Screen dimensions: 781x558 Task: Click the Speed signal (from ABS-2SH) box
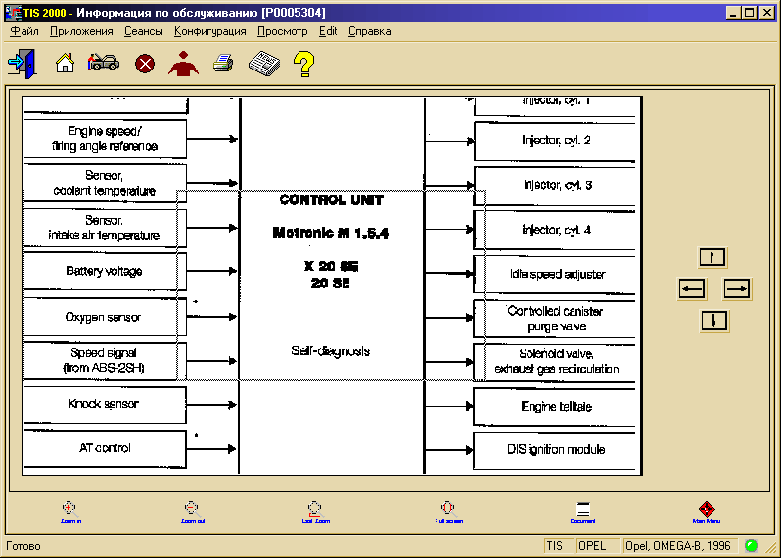click(x=105, y=360)
